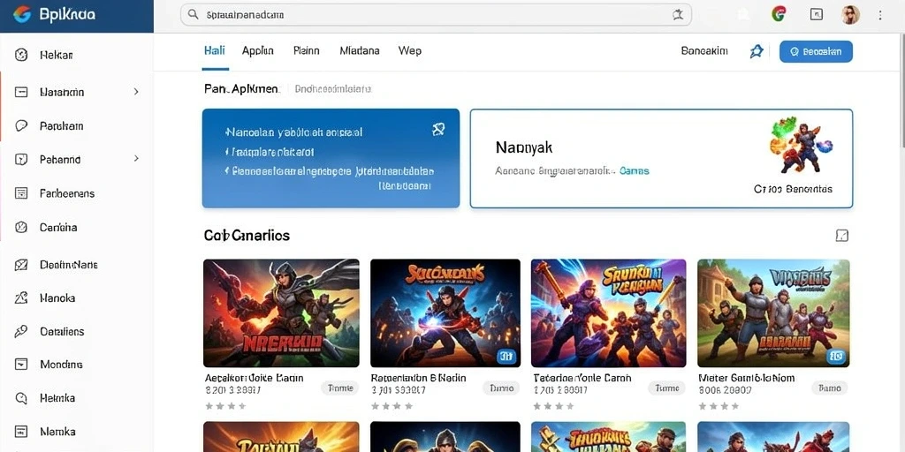
Task: Click the DeahmNana sidebar icon
Action: (21, 265)
